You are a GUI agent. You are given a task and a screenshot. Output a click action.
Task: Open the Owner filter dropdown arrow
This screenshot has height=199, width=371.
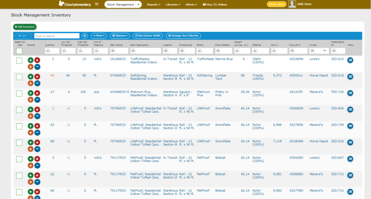tap(325, 51)
